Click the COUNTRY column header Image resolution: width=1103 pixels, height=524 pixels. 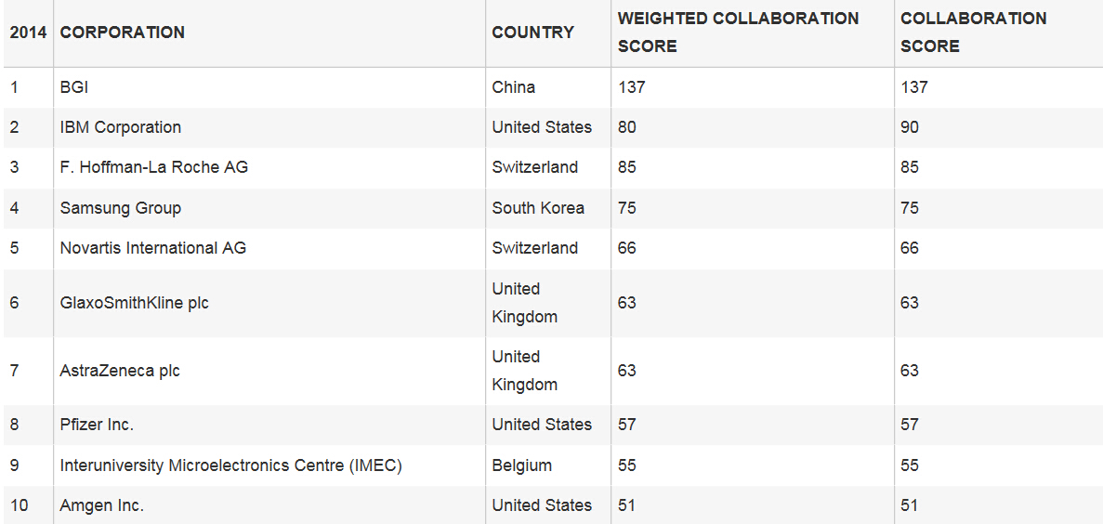pyautogui.click(x=533, y=33)
